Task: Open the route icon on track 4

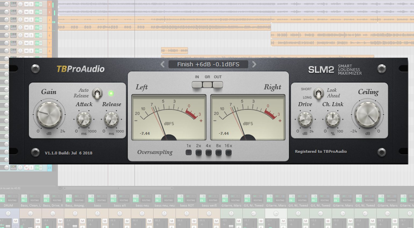Action: [13, 20]
